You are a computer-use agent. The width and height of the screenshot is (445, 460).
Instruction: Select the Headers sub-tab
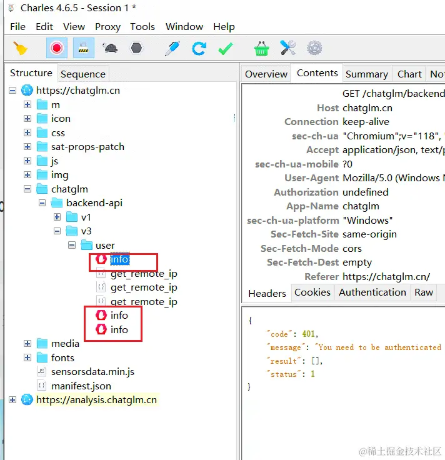point(267,293)
